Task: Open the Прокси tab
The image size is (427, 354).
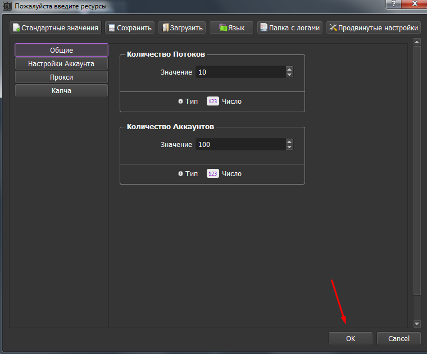Action: [61, 77]
